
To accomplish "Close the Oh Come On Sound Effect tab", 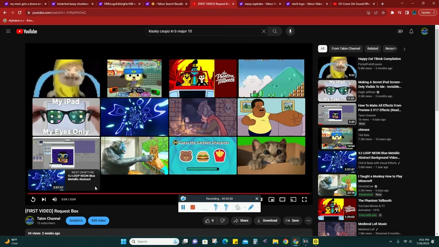I will coord(373,4).
